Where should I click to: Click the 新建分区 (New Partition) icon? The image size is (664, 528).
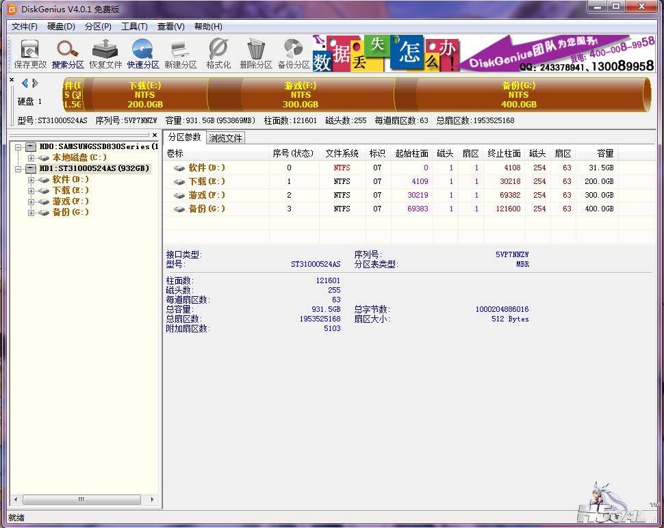pos(180,54)
